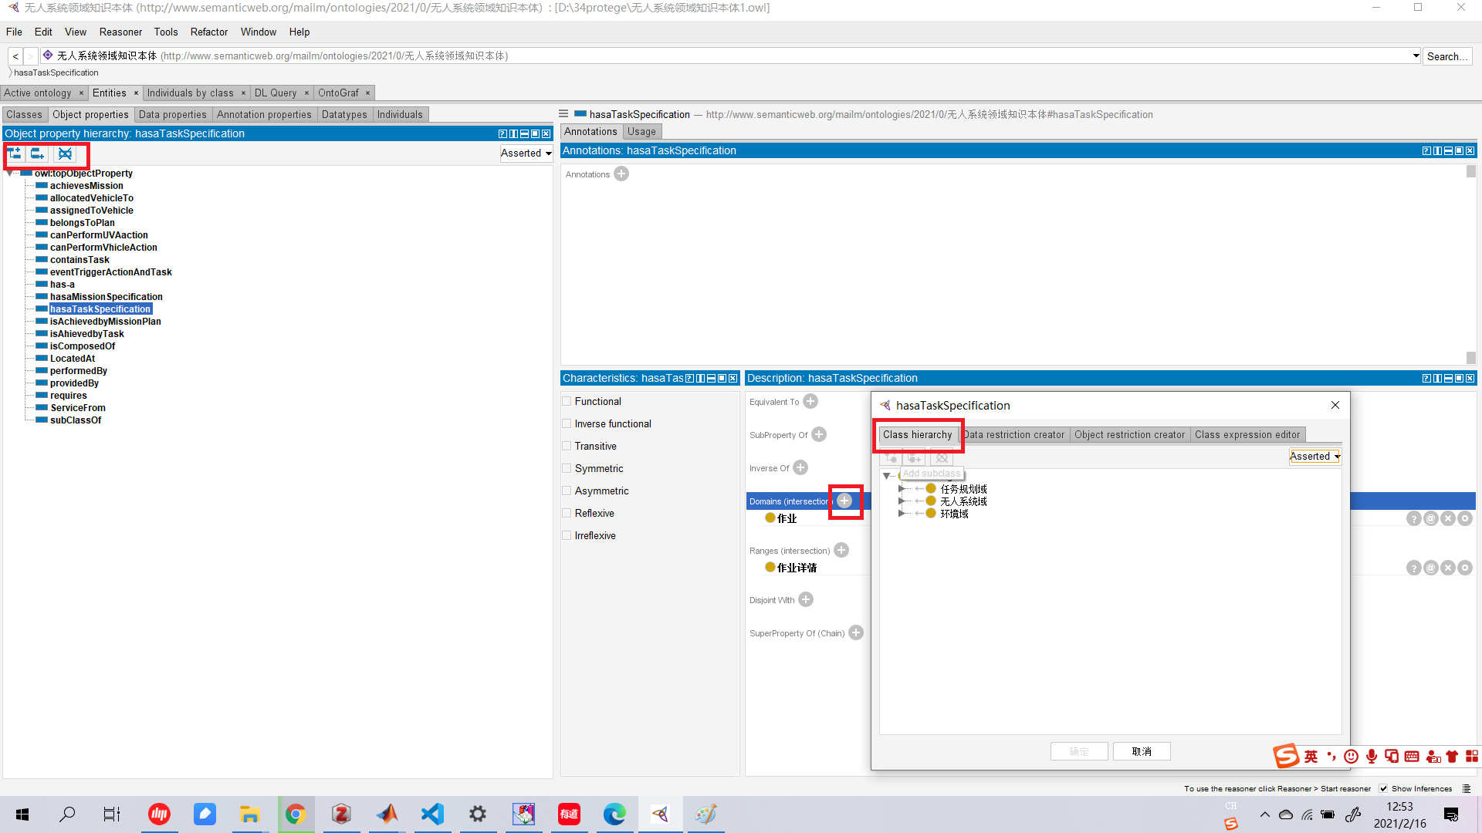Click the Search field in toolbar
The height and width of the screenshot is (833, 1482).
tap(1447, 56)
